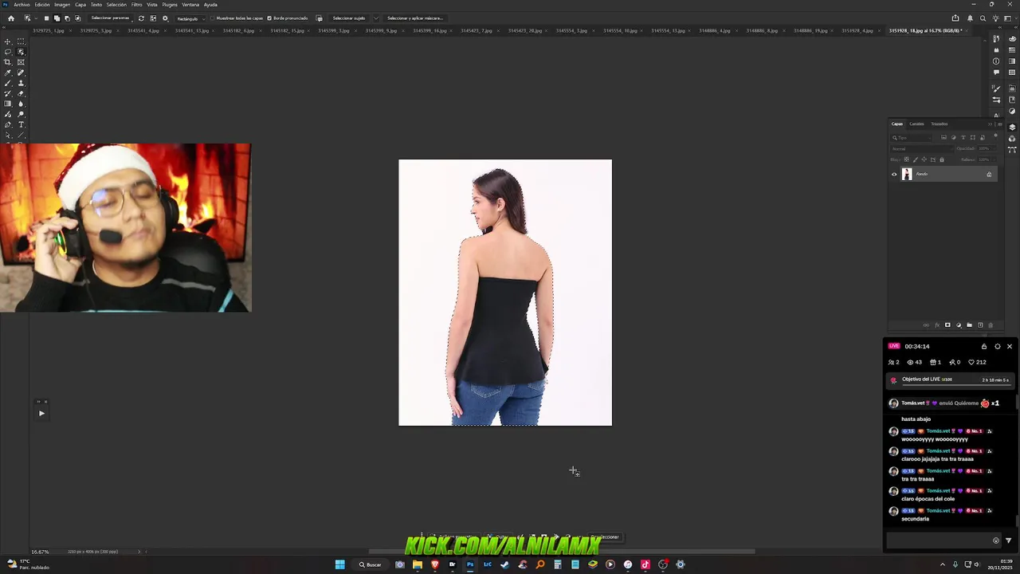1020x574 pixels.
Task: Select the Brush tool
Action: (8, 83)
